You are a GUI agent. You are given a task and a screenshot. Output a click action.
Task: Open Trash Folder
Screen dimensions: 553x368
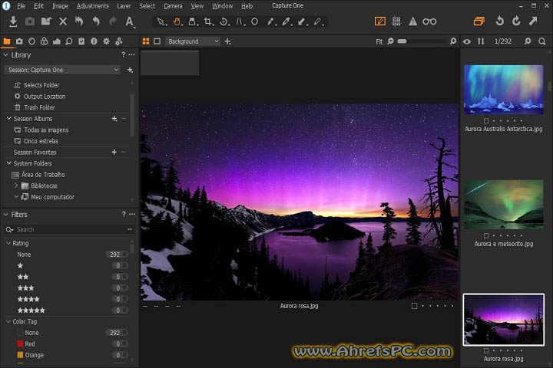[x=39, y=107]
